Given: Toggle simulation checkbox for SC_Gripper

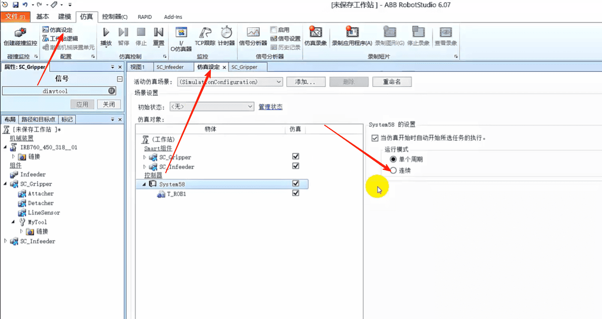Looking at the screenshot, I should coord(296,157).
